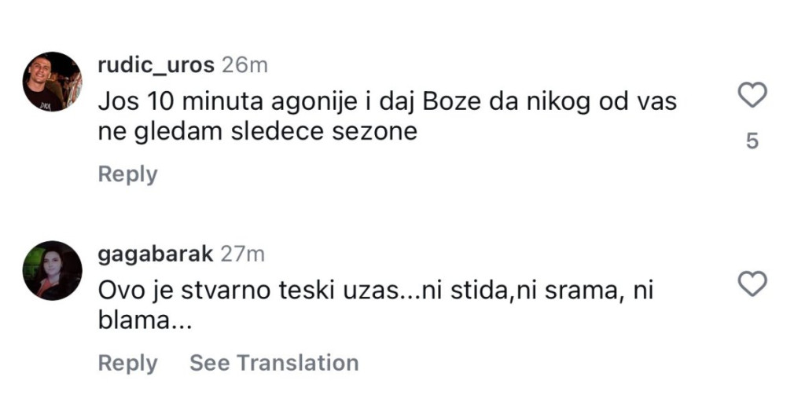View the 5 likes count
Image resolution: width=805 pixels, height=406 pixels.
[x=752, y=142]
